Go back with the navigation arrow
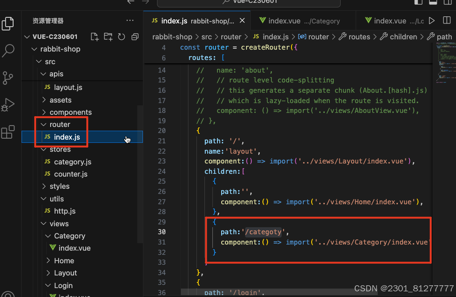 [x=131, y=2]
